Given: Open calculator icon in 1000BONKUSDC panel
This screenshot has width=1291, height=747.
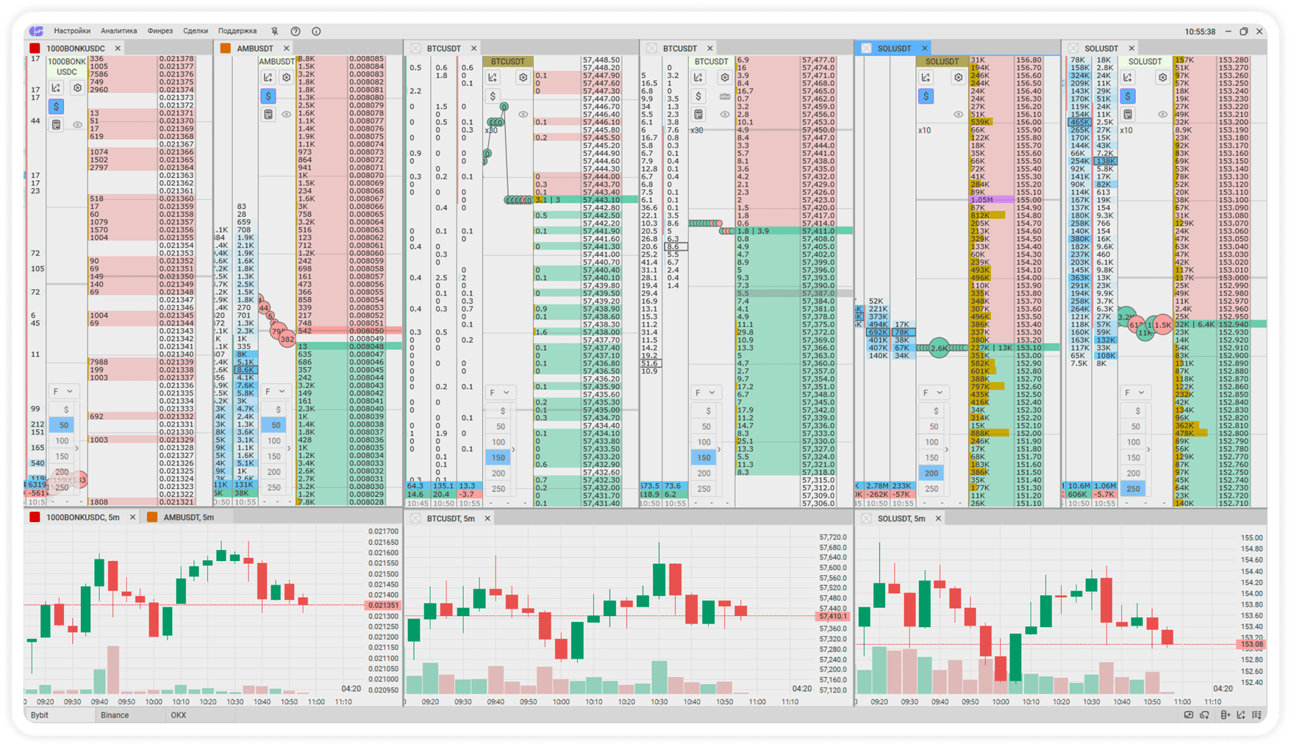Looking at the screenshot, I should coord(57,125).
